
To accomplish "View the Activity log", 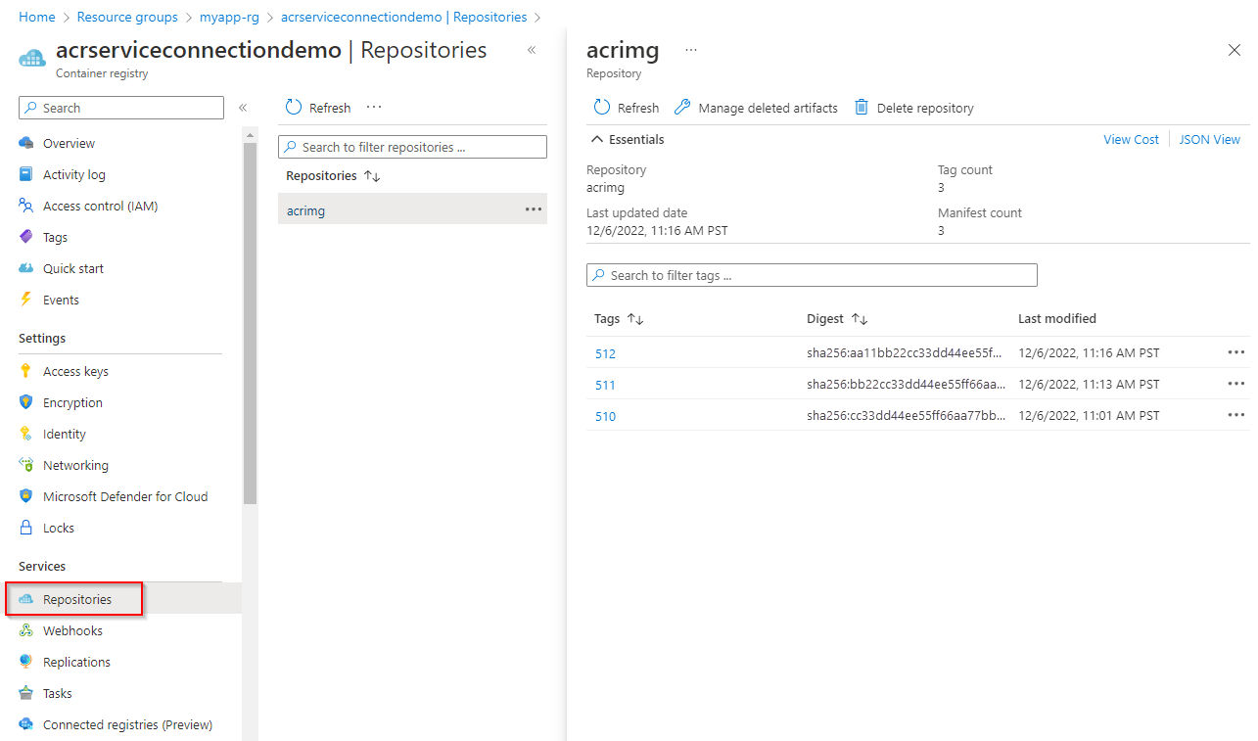I will tap(73, 173).
